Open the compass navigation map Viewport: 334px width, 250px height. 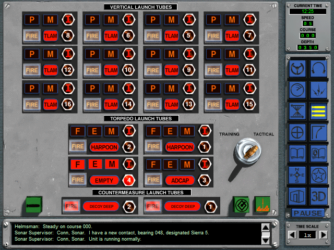tap(297, 175)
